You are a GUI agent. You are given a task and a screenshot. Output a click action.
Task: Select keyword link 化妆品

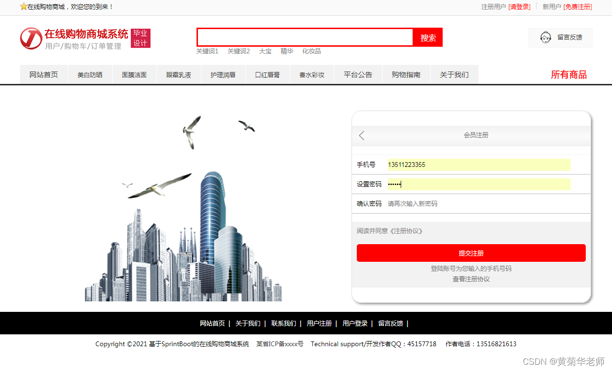coord(311,51)
